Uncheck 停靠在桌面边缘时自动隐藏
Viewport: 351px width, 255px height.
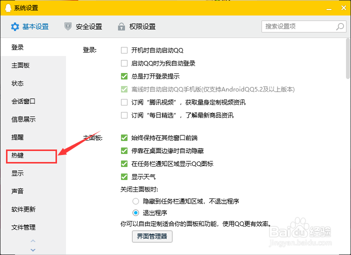pyautogui.click(x=124, y=150)
